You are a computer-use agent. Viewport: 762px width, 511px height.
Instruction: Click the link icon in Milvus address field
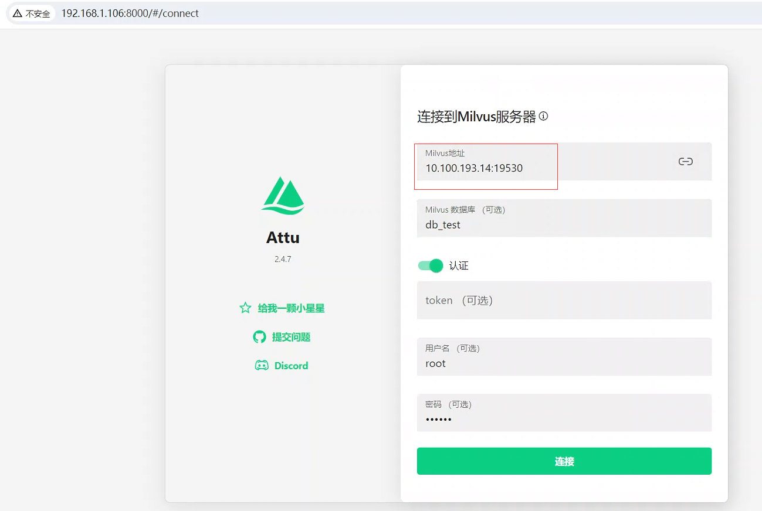tap(685, 161)
